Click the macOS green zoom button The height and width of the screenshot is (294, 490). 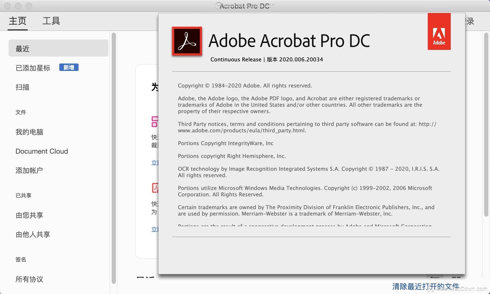(x=29, y=6)
